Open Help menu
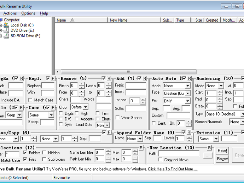Screen dimensions: 244x183 (x=44, y=13)
